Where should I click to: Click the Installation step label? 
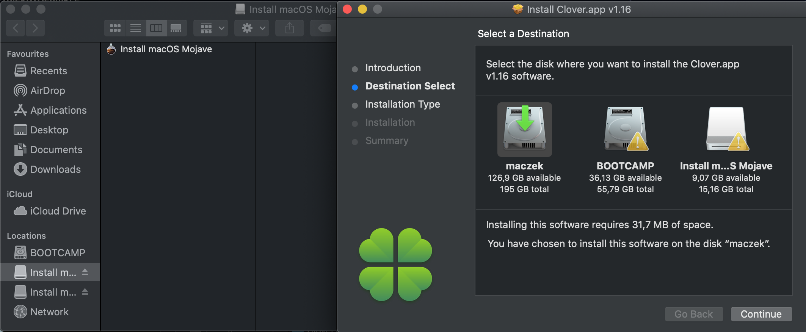point(390,122)
